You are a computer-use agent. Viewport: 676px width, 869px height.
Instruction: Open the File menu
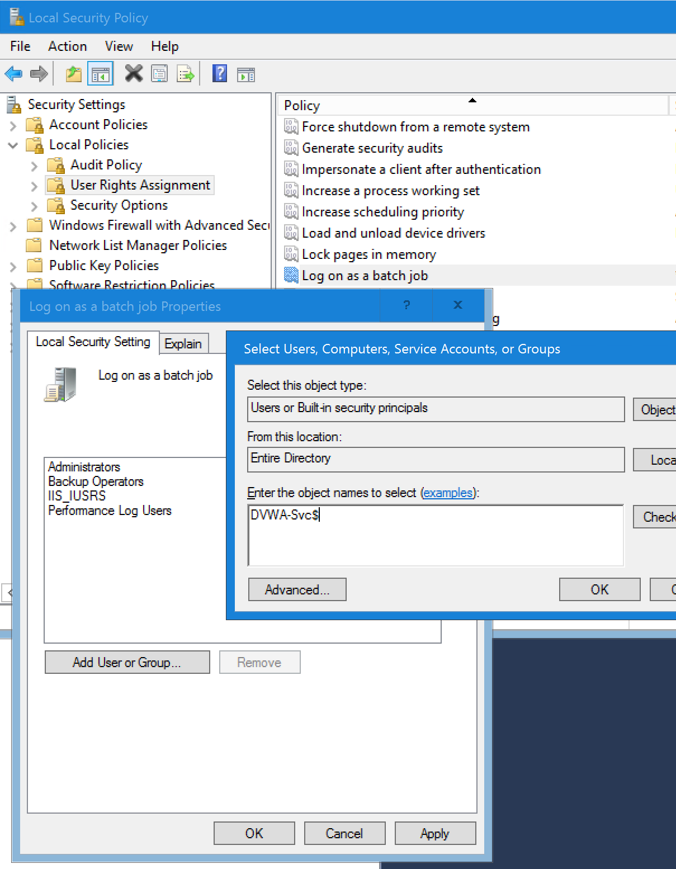click(x=20, y=46)
